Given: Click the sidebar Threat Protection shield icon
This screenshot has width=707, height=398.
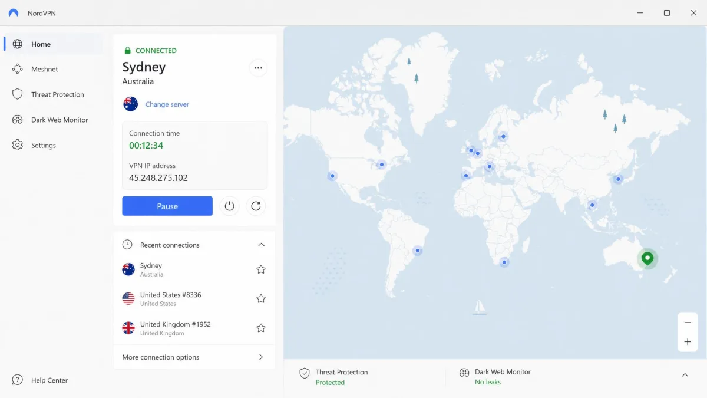Looking at the screenshot, I should [x=18, y=94].
